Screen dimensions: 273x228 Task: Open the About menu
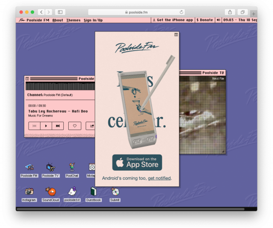click(x=58, y=20)
